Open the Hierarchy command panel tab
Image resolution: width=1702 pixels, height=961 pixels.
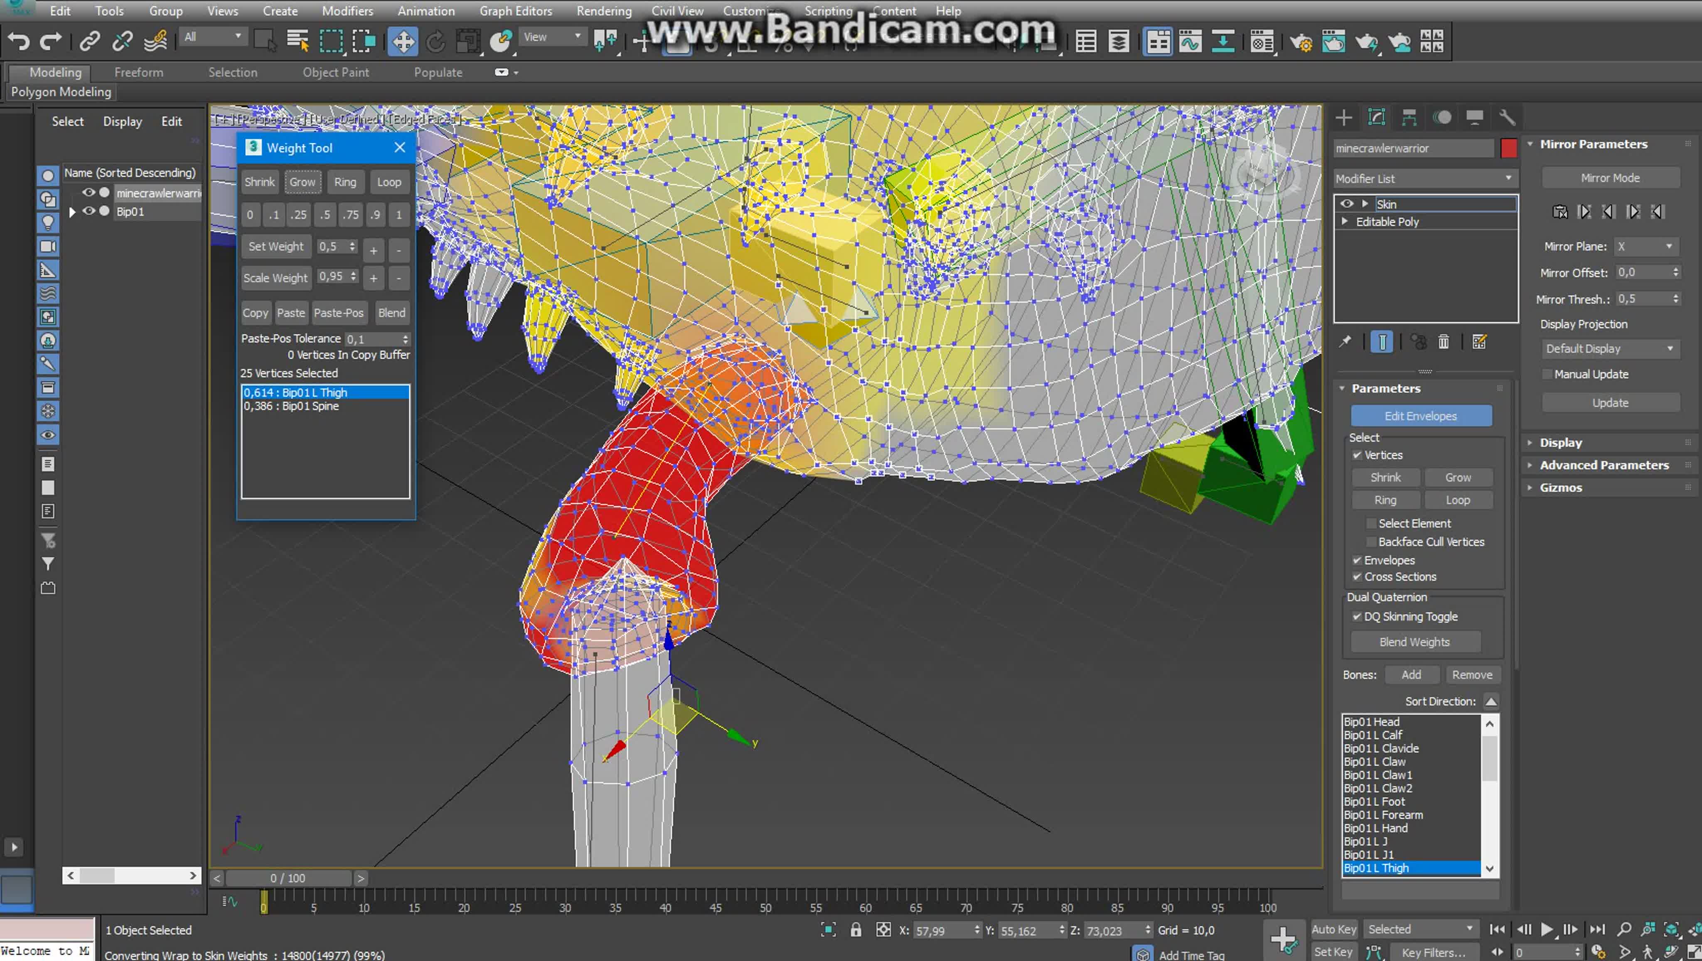click(1409, 118)
